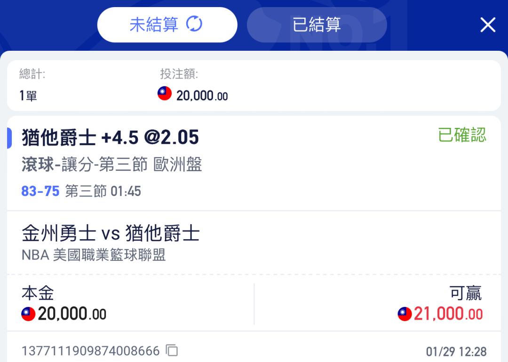This screenshot has width=508, height=362.
Task: Open the 已結算 settled bets tab
Action: coord(317,24)
